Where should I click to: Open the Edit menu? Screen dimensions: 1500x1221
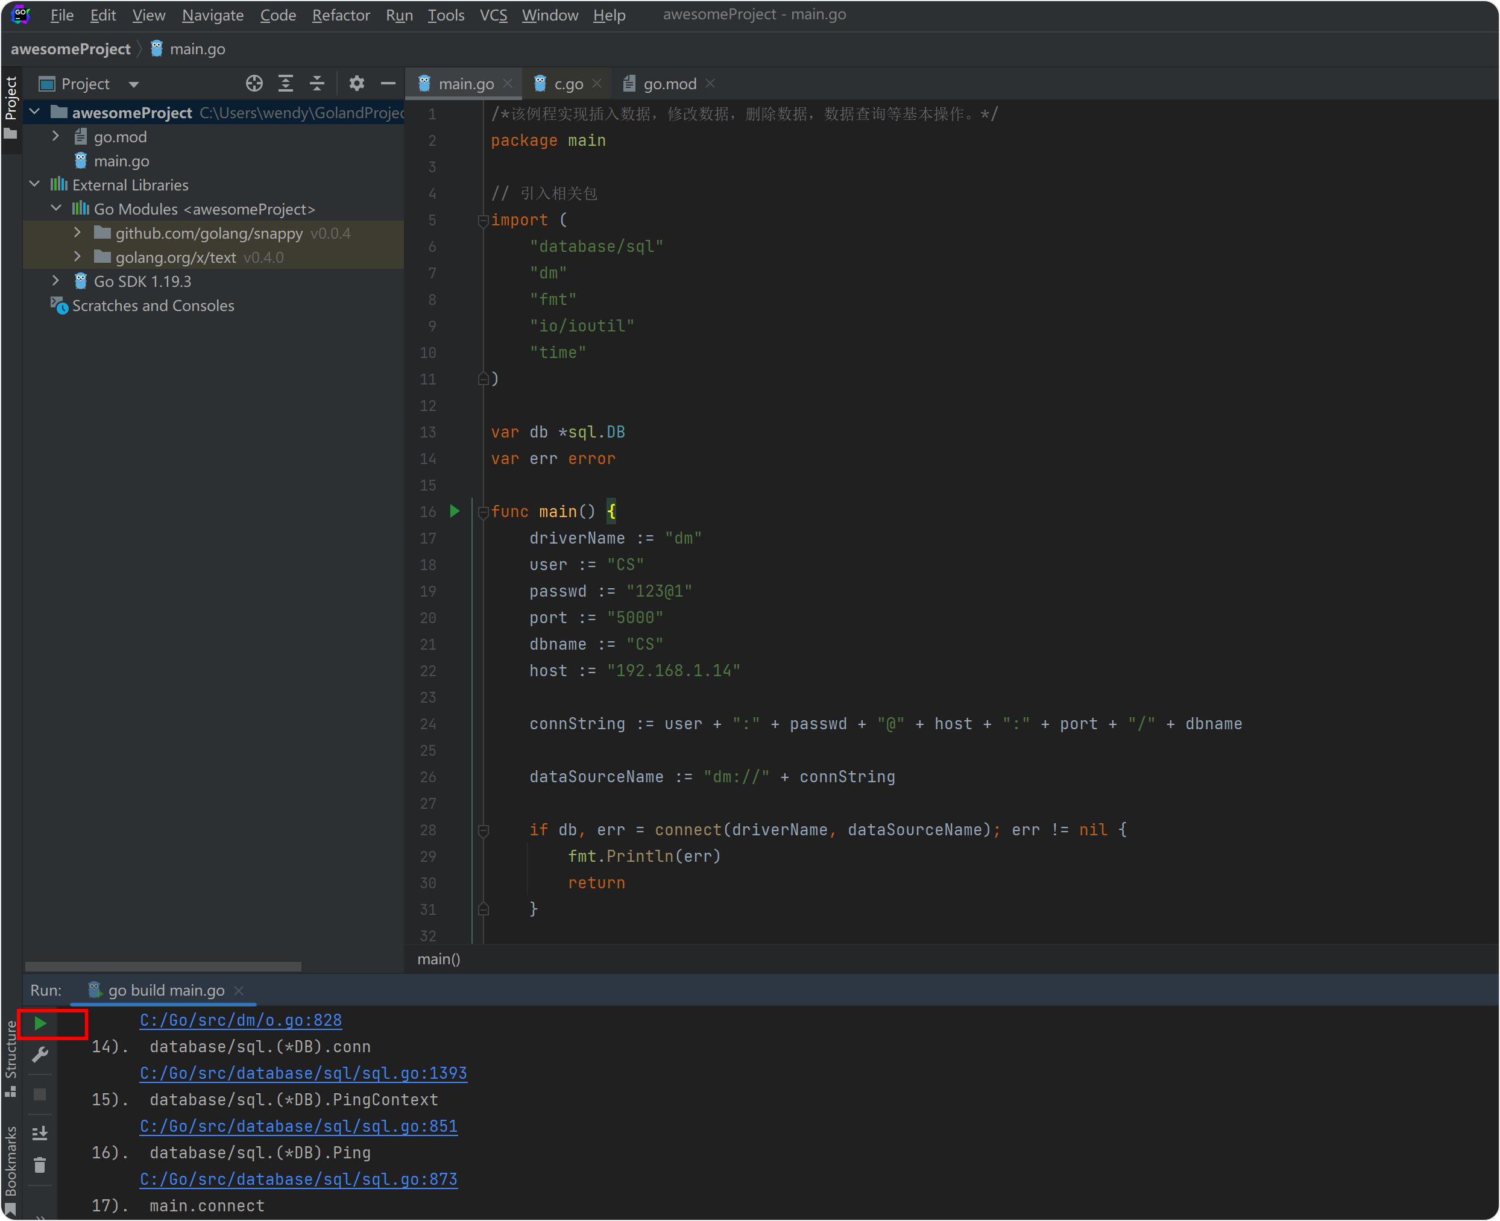[102, 15]
